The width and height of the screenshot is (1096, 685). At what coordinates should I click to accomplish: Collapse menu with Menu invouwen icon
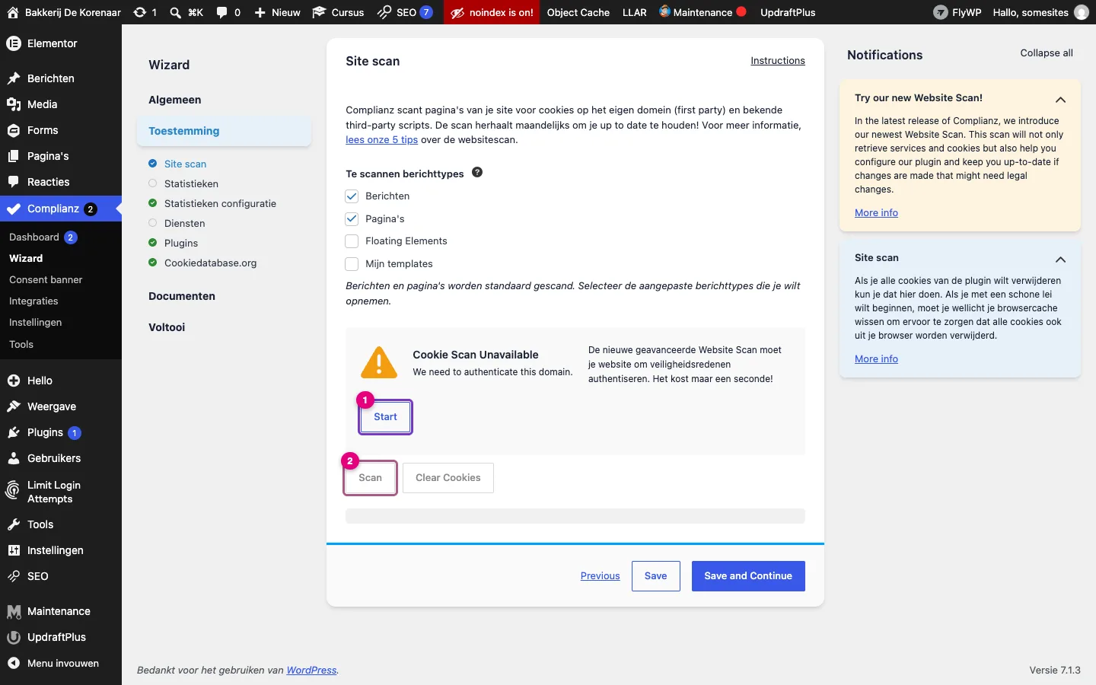pyautogui.click(x=14, y=663)
